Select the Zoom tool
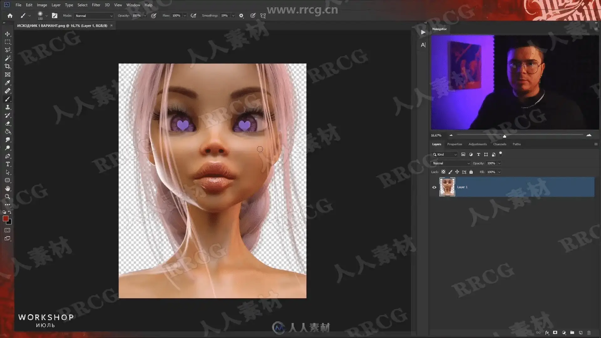Viewport: 601px width, 338px height. click(x=8, y=197)
